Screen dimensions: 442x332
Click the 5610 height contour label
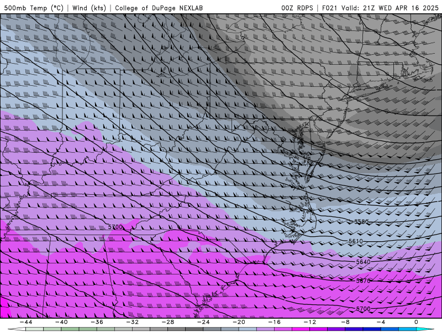[x=356, y=241]
